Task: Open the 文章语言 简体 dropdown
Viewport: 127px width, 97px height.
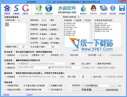Action: tap(44, 55)
